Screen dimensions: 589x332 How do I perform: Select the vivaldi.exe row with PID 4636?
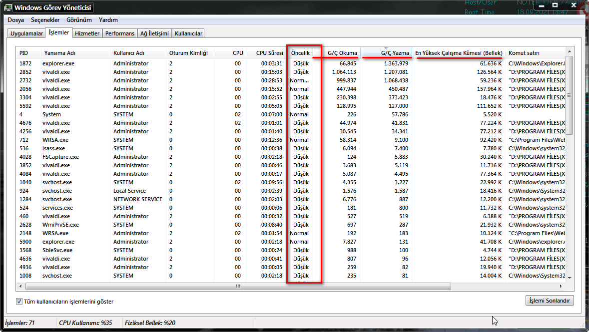[x=291, y=259]
